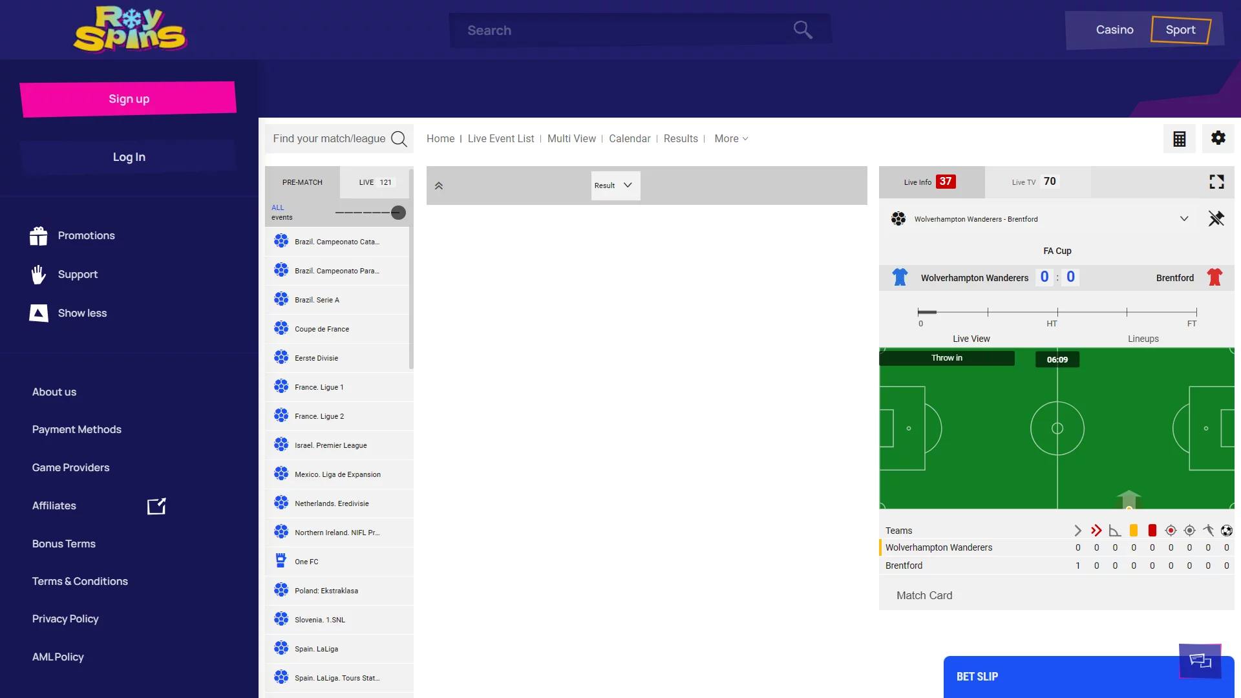Screen dimensions: 1241x698
Task: Adjust the ALL events time slider handle
Action: click(x=399, y=213)
